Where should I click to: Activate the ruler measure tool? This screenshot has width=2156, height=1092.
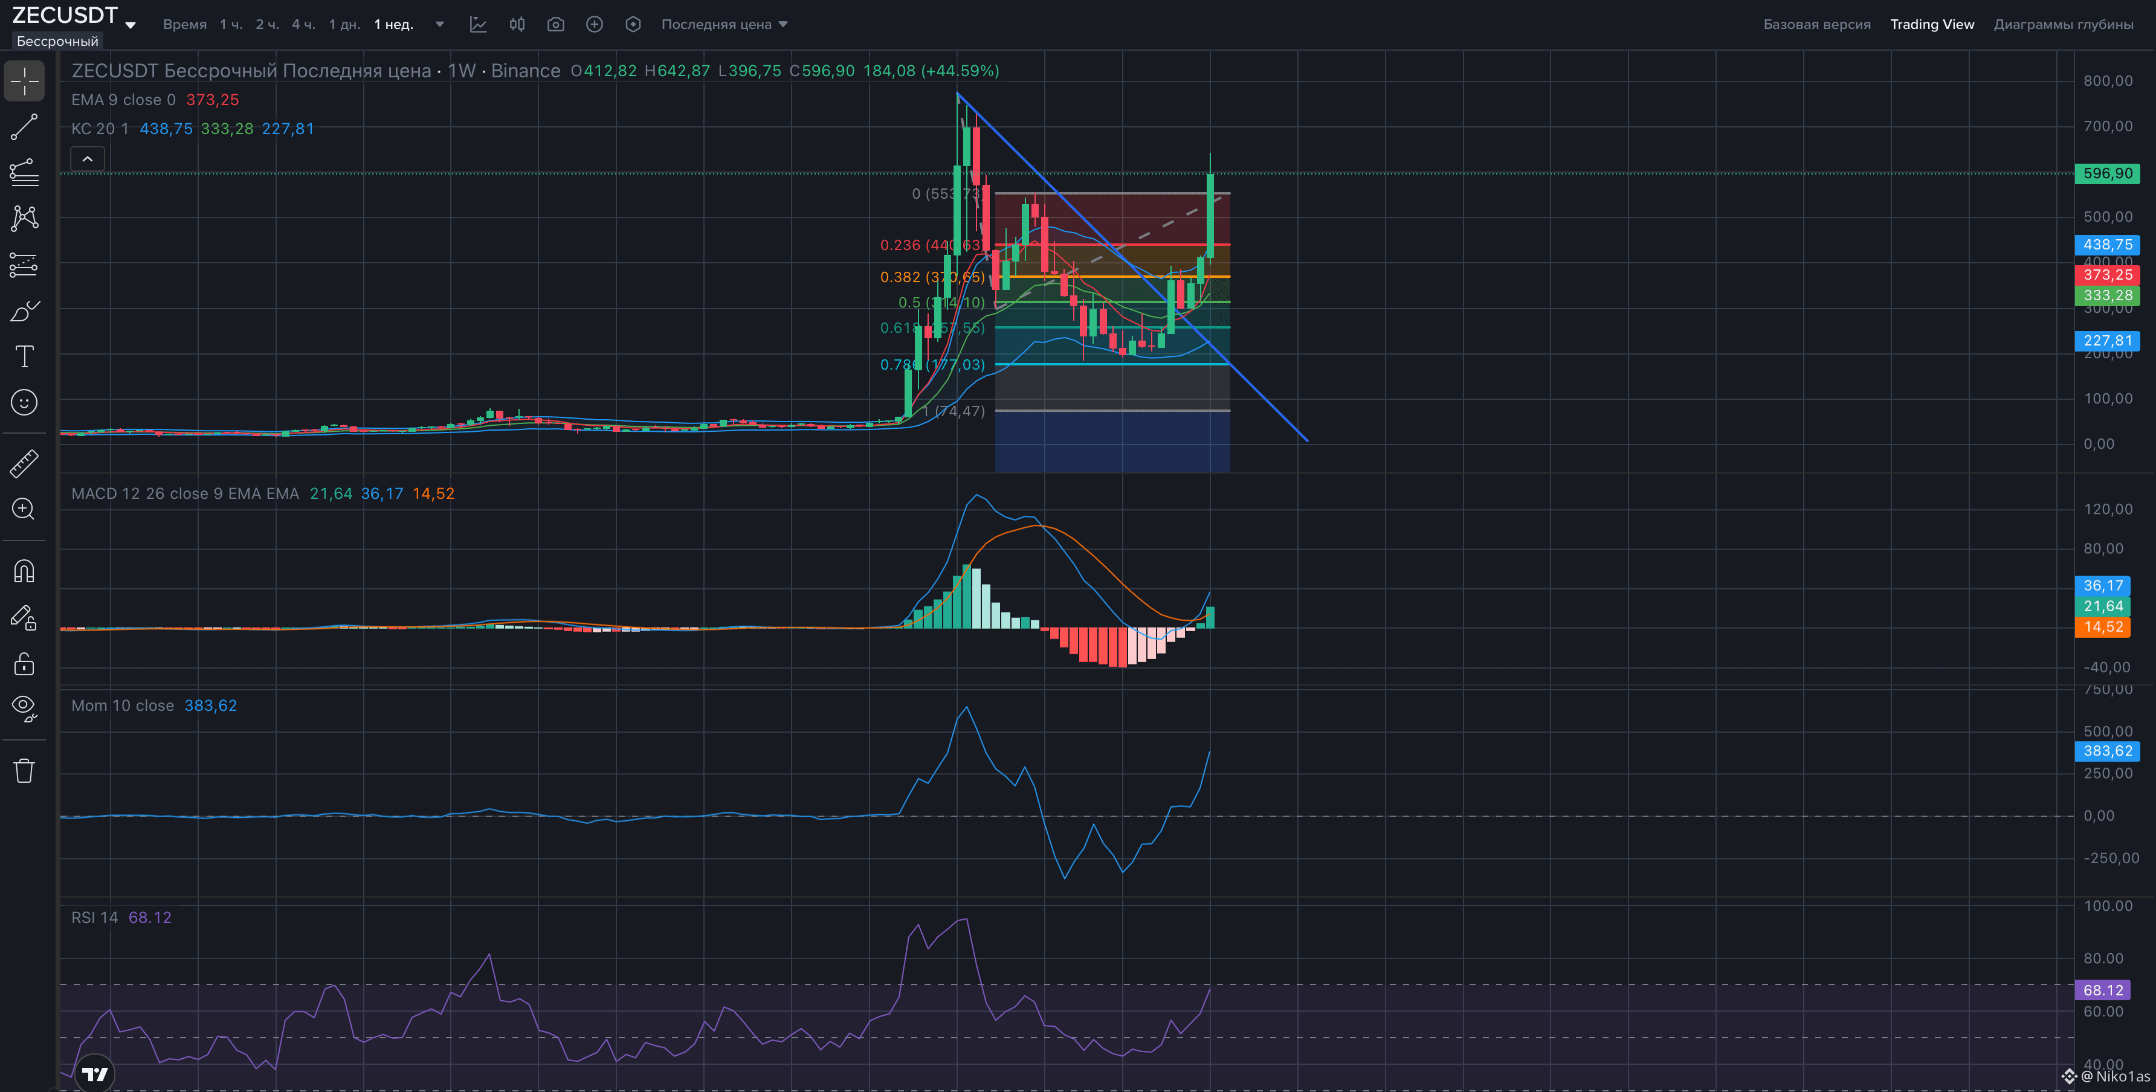pyautogui.click(x=24, y=464)
